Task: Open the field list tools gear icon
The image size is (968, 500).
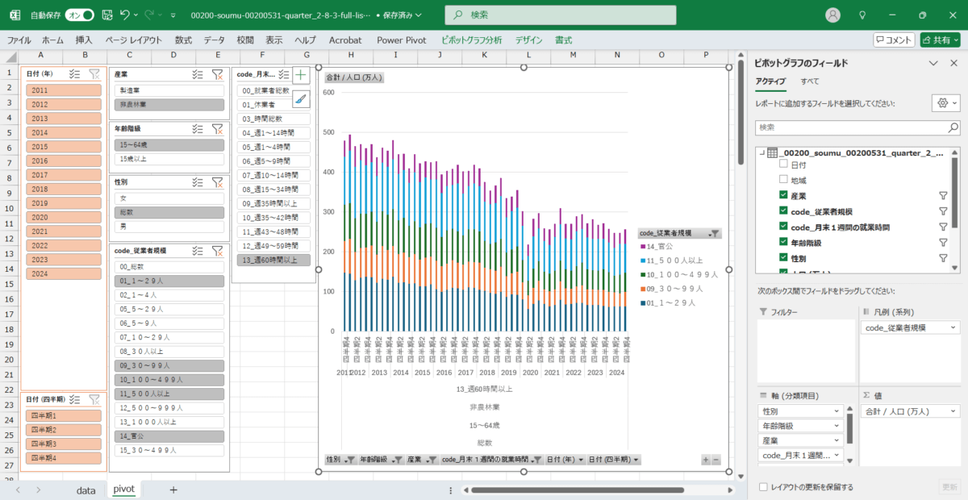Action: click(941, 103)
